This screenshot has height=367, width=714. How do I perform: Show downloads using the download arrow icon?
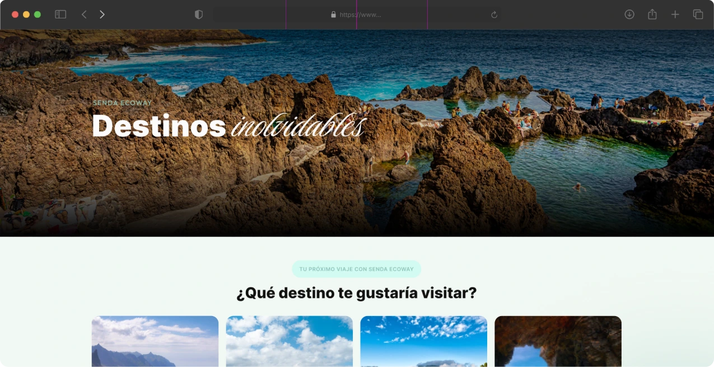[x=629, y=15]
